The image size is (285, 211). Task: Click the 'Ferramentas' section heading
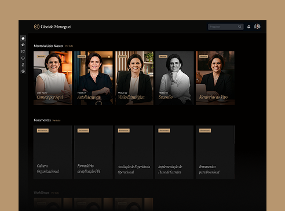[42, 120]
